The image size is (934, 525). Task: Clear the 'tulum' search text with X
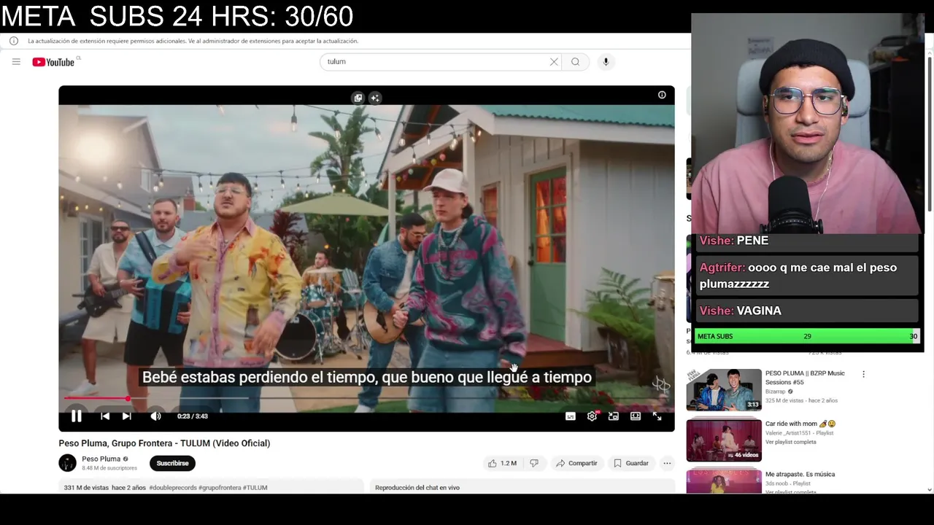(x=554, y=62)
